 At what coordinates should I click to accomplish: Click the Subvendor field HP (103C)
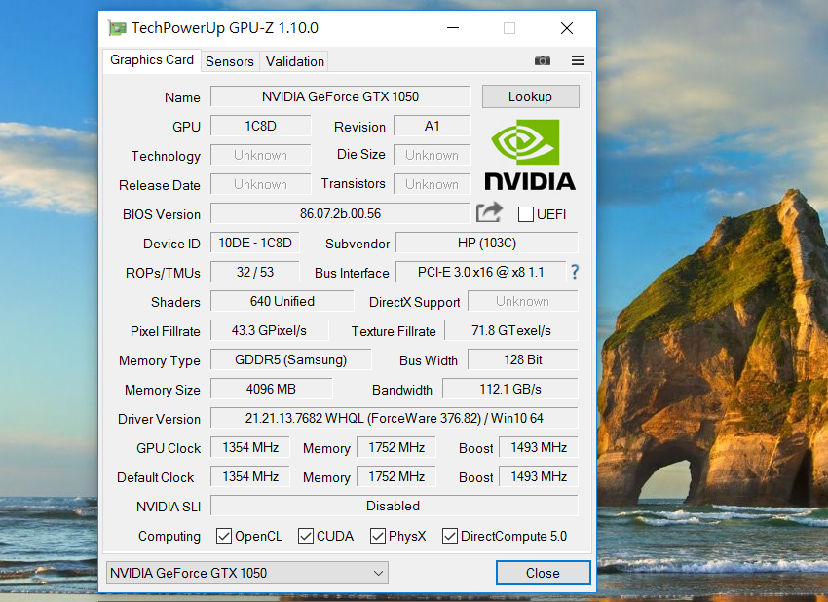(487, 243)
